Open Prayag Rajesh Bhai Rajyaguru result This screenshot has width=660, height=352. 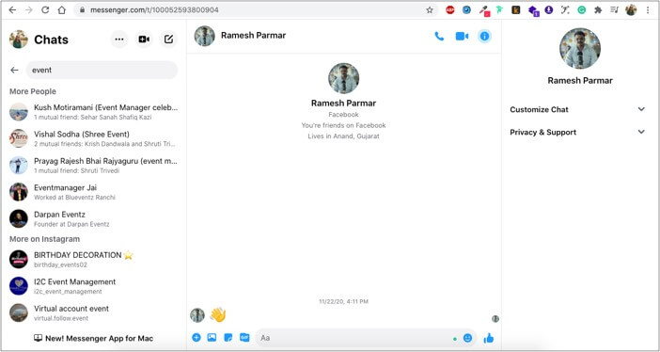(93, 166)
